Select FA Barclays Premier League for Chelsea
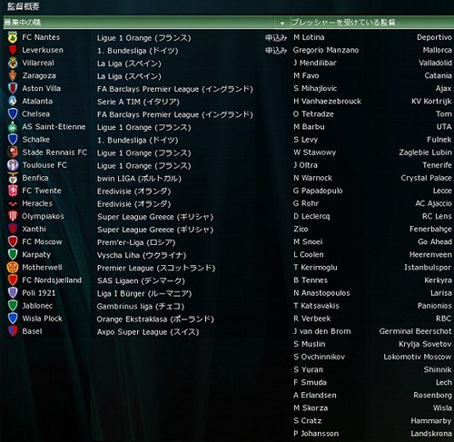Image resolution: width=454 pixels, height=442 pixels. [x=175, y=114]
